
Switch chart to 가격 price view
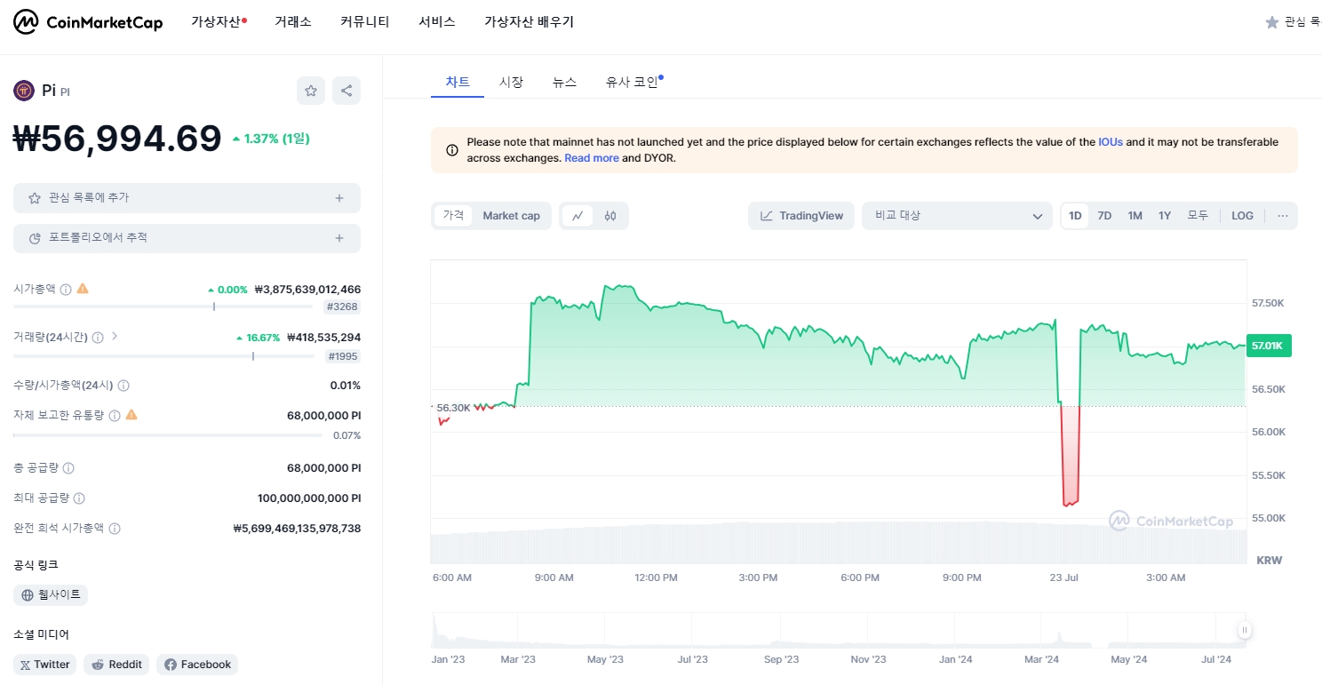(453, 216)
